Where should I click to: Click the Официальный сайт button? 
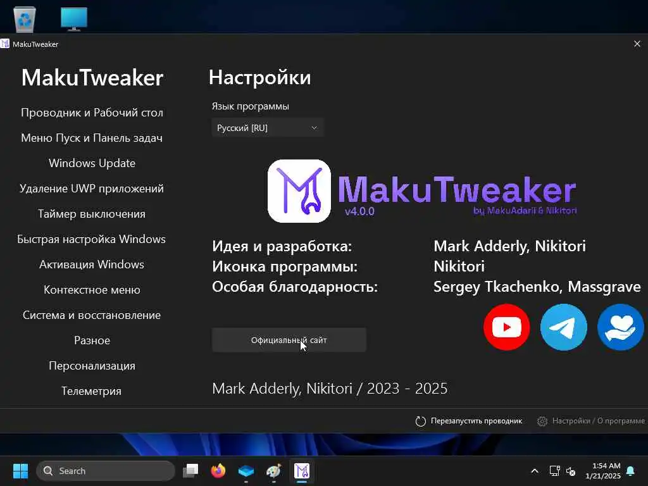pos(289,340)
